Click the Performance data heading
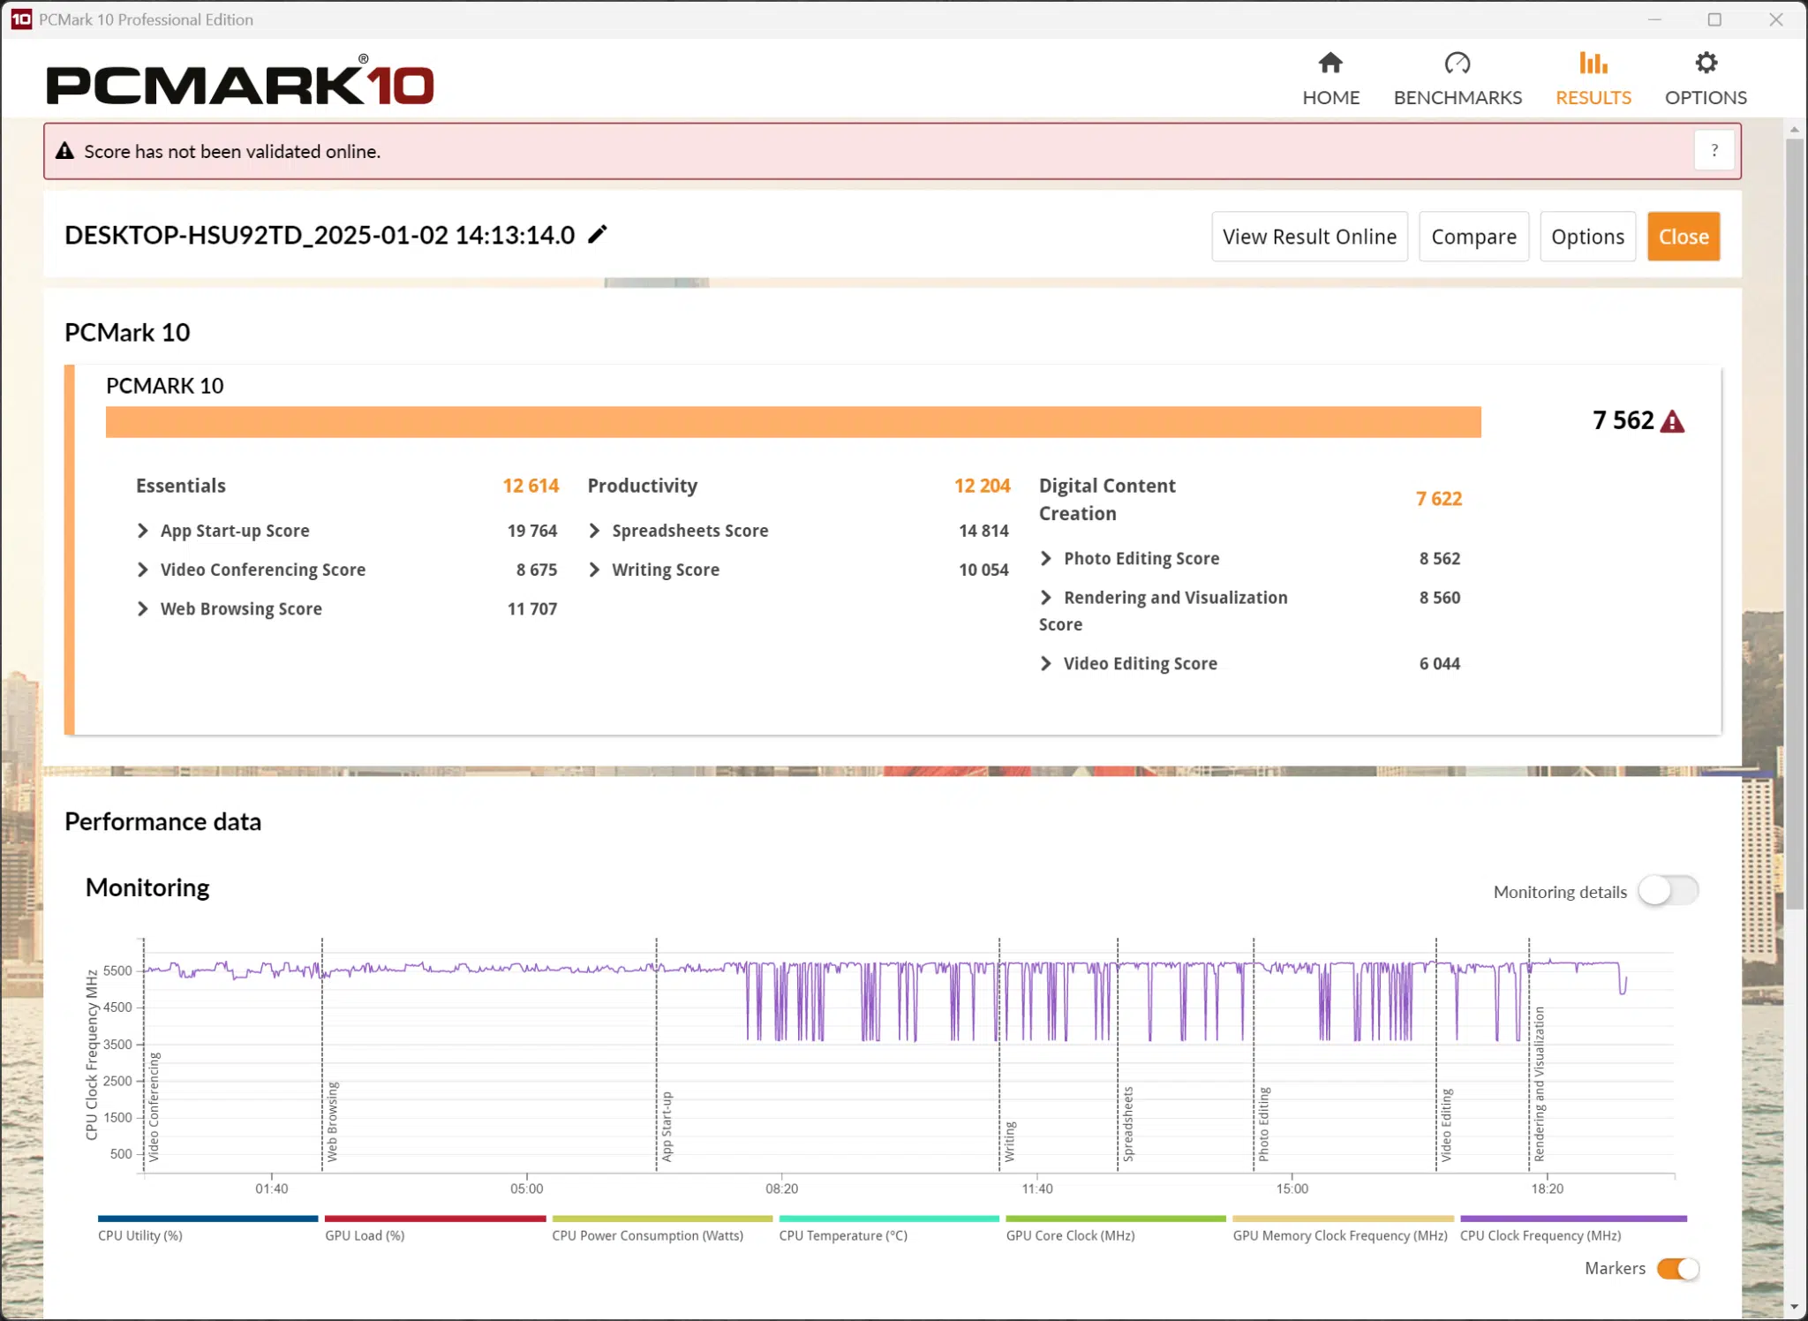This screenshot has width=1808, height=1321. point(162,821)
